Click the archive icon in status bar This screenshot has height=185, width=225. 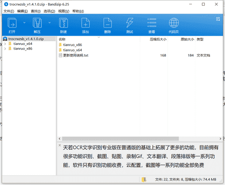[144, 179]
